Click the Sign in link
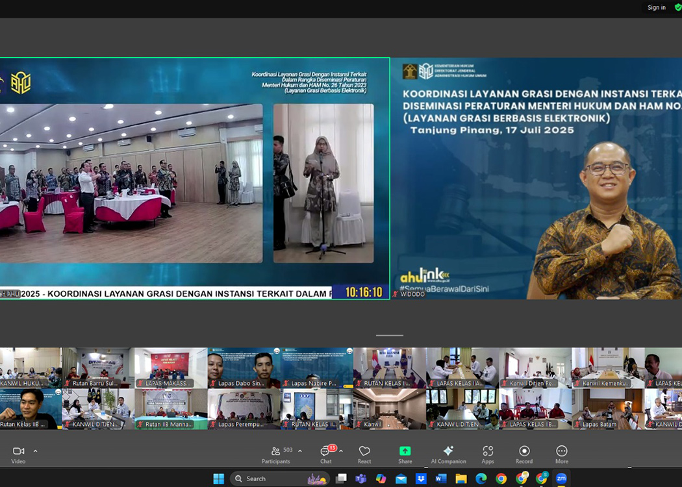Image resolution: width=682 pixels, height=487 pixels. 656,8
